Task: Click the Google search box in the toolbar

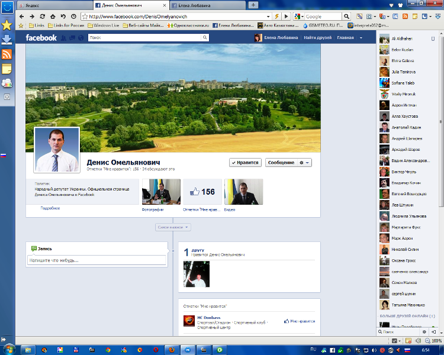Action: [323, 17]
